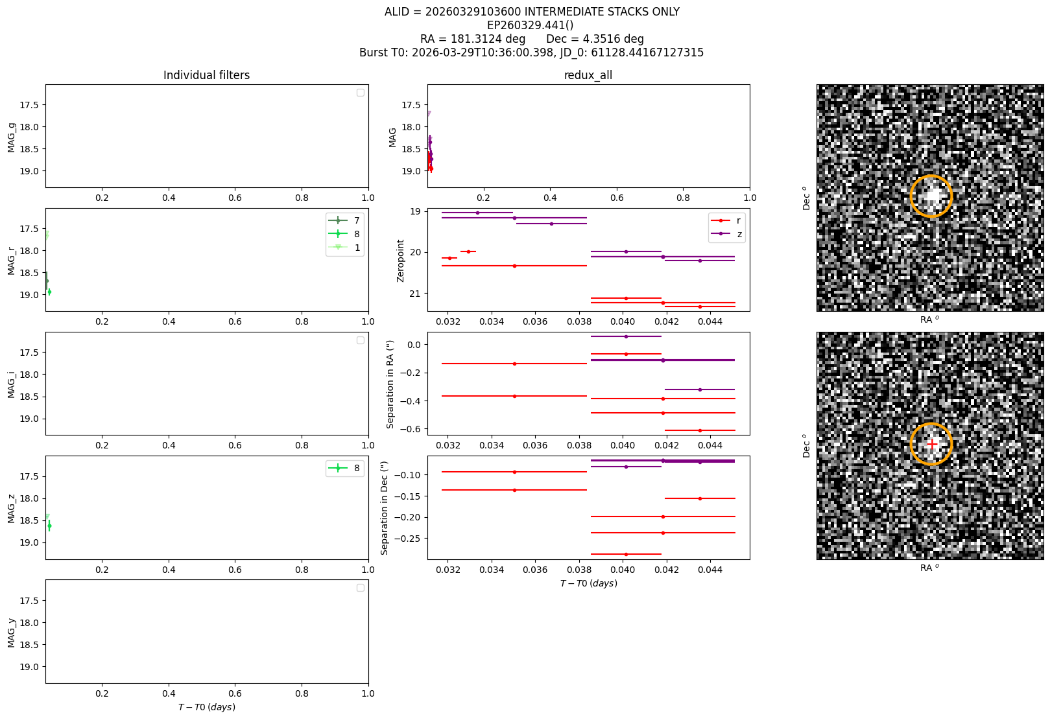Click the orange circle in top image
1050x720 pixels.
tap(931, 196)
